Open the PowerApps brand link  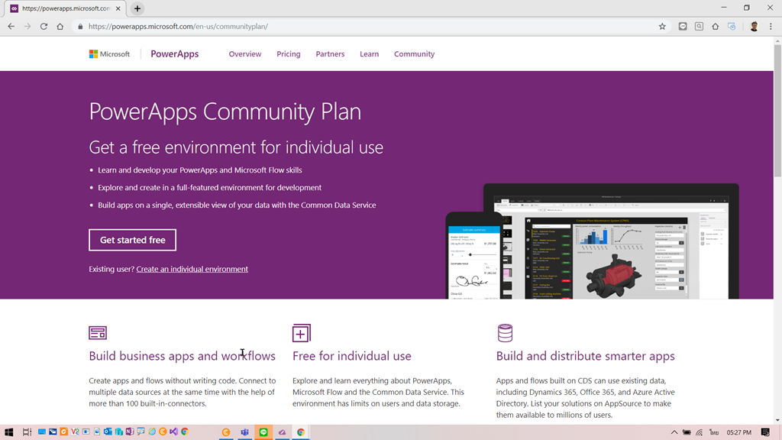pyautogui.click(x=175, y=54)
